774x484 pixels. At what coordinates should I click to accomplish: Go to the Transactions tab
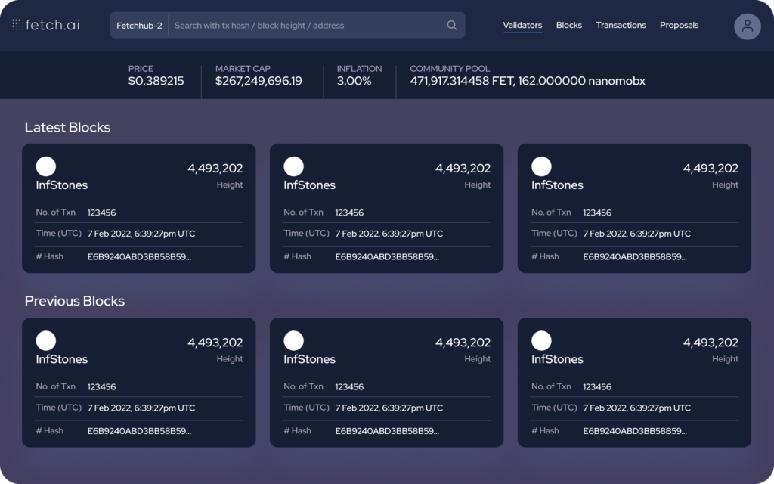click(x=621, y=25)
